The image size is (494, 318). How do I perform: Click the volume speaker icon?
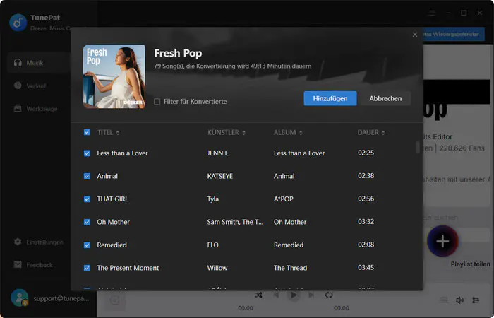tap(459, 300)
